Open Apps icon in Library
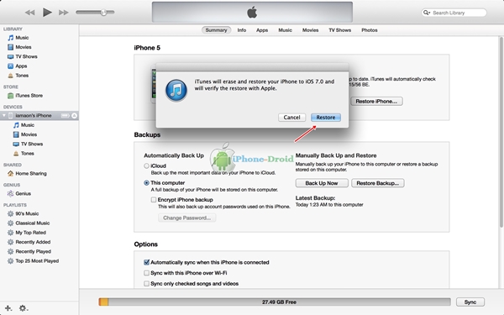Screen dimensions: 504x315 point(11,66)
